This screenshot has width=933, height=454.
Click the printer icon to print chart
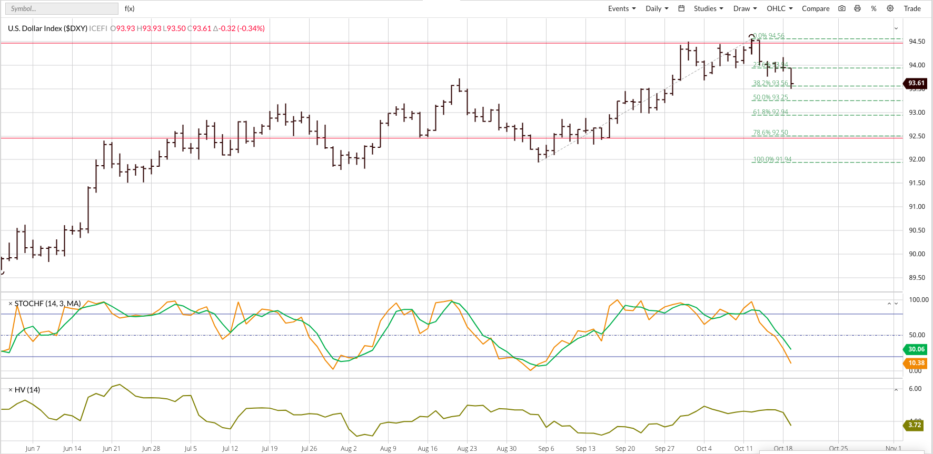click(858, 8)
